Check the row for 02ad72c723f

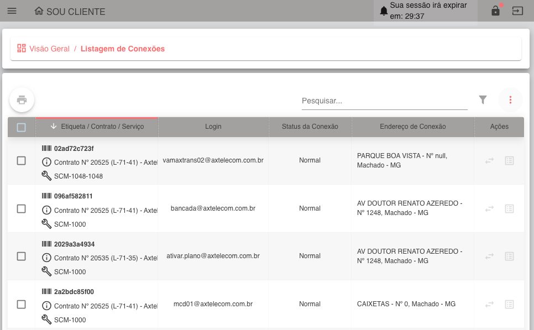tap(22, 161)
